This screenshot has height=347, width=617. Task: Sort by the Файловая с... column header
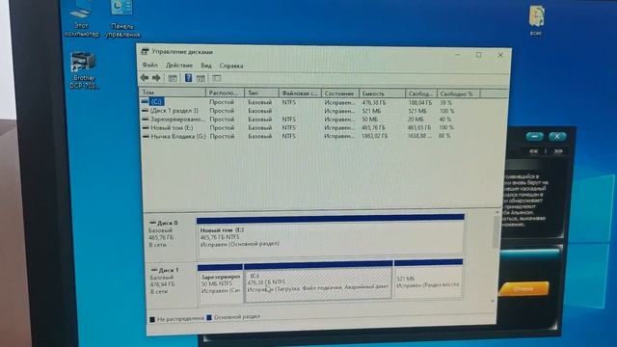pyautogui.click(x=300, y=93)
